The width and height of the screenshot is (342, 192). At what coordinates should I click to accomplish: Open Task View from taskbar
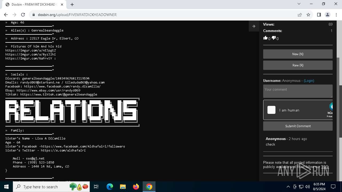click(x=96, y=187)
